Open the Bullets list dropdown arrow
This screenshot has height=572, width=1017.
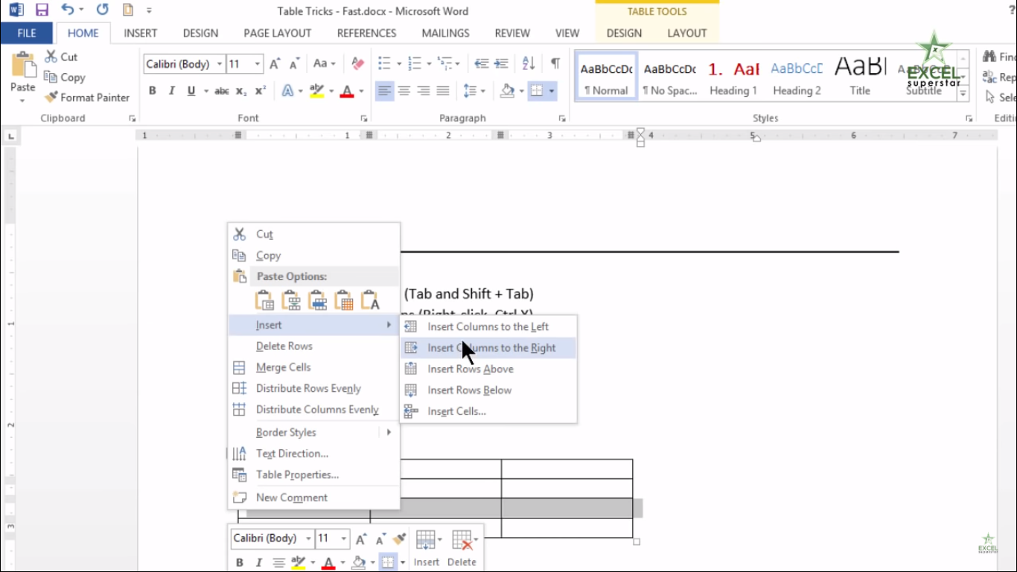399,64
